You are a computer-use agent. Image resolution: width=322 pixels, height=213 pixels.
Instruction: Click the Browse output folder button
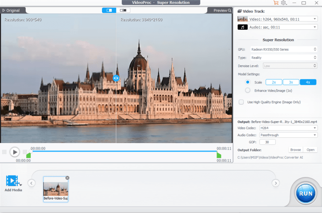295,150
